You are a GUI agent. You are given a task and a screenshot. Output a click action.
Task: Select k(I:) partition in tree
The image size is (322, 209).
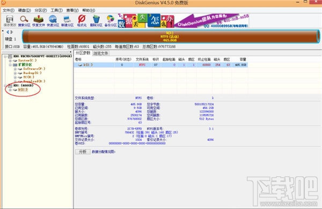(x=23, y=90)
